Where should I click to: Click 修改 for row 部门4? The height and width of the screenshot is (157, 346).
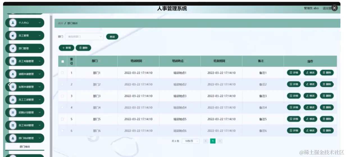coord(310,107)
